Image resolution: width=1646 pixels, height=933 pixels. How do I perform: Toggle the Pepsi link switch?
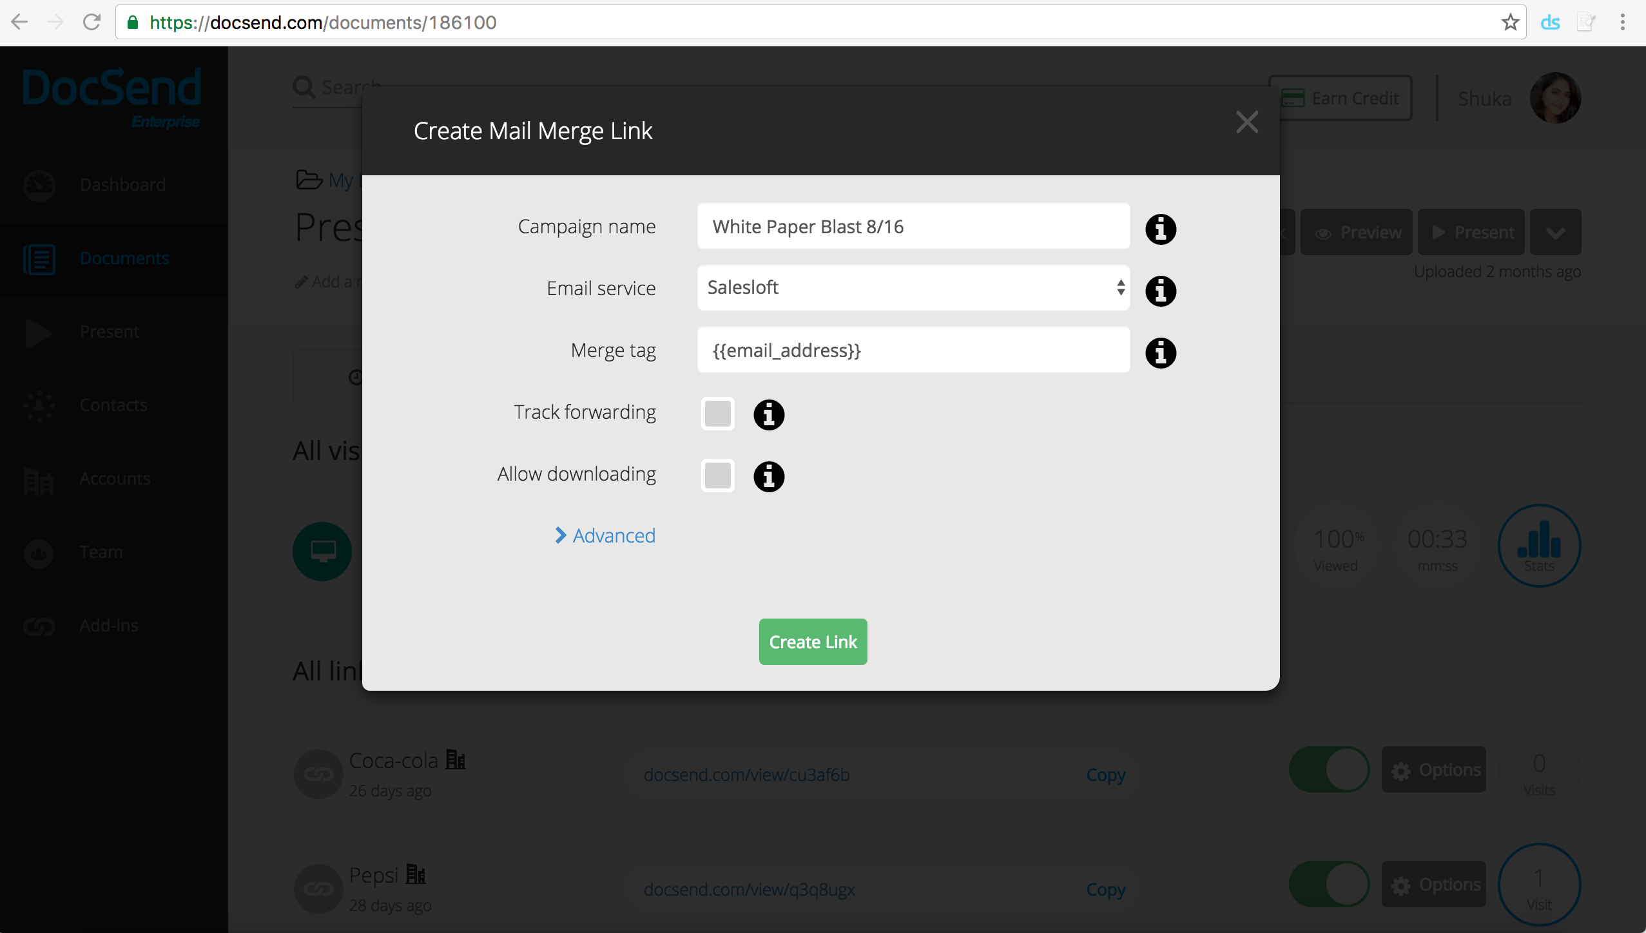pos(1329,884)
